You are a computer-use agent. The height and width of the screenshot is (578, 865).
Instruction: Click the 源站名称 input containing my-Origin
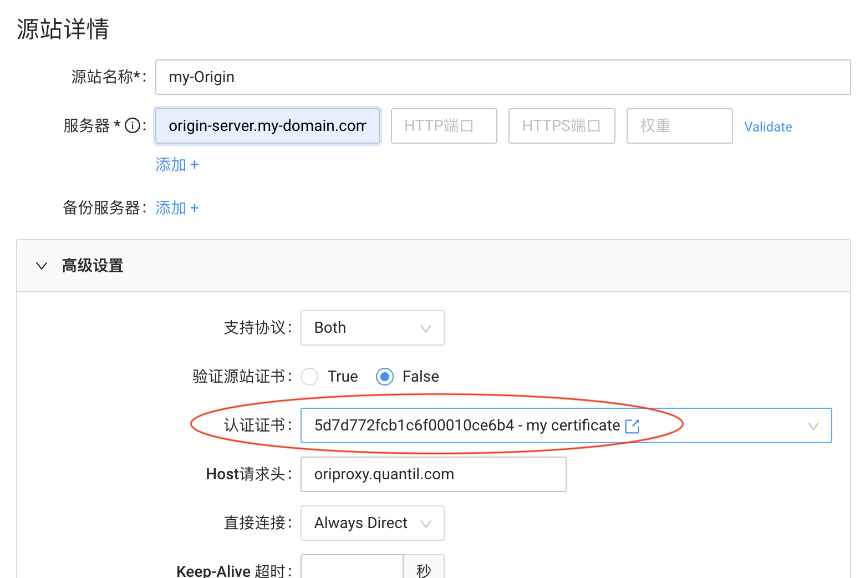point(499,77)
